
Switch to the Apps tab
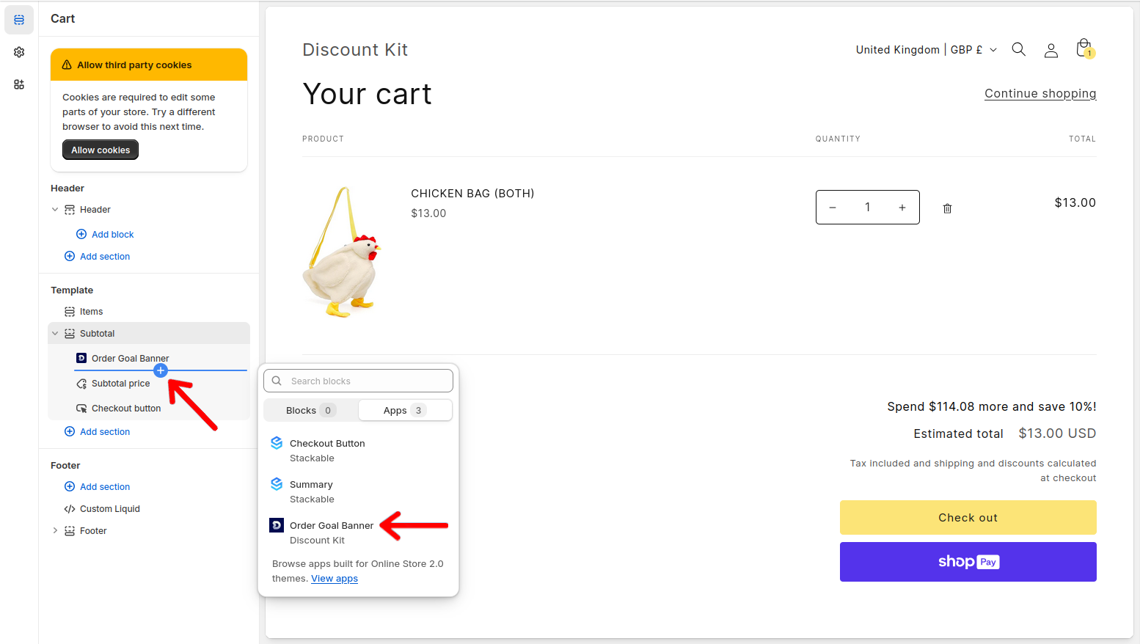405,410
